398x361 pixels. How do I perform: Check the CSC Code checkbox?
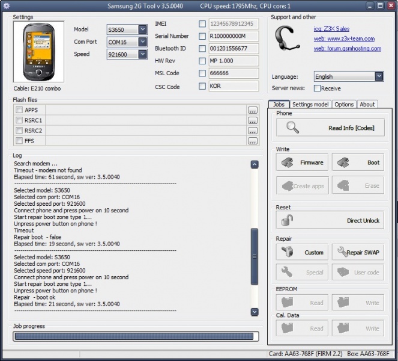coord(202,86)
